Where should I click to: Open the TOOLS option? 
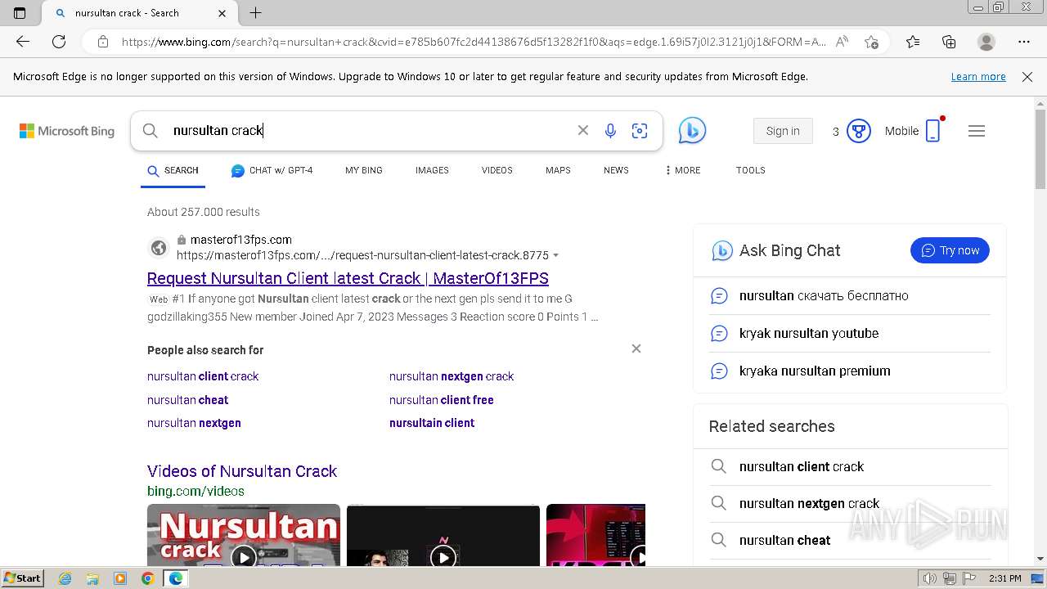coord(750,171)
